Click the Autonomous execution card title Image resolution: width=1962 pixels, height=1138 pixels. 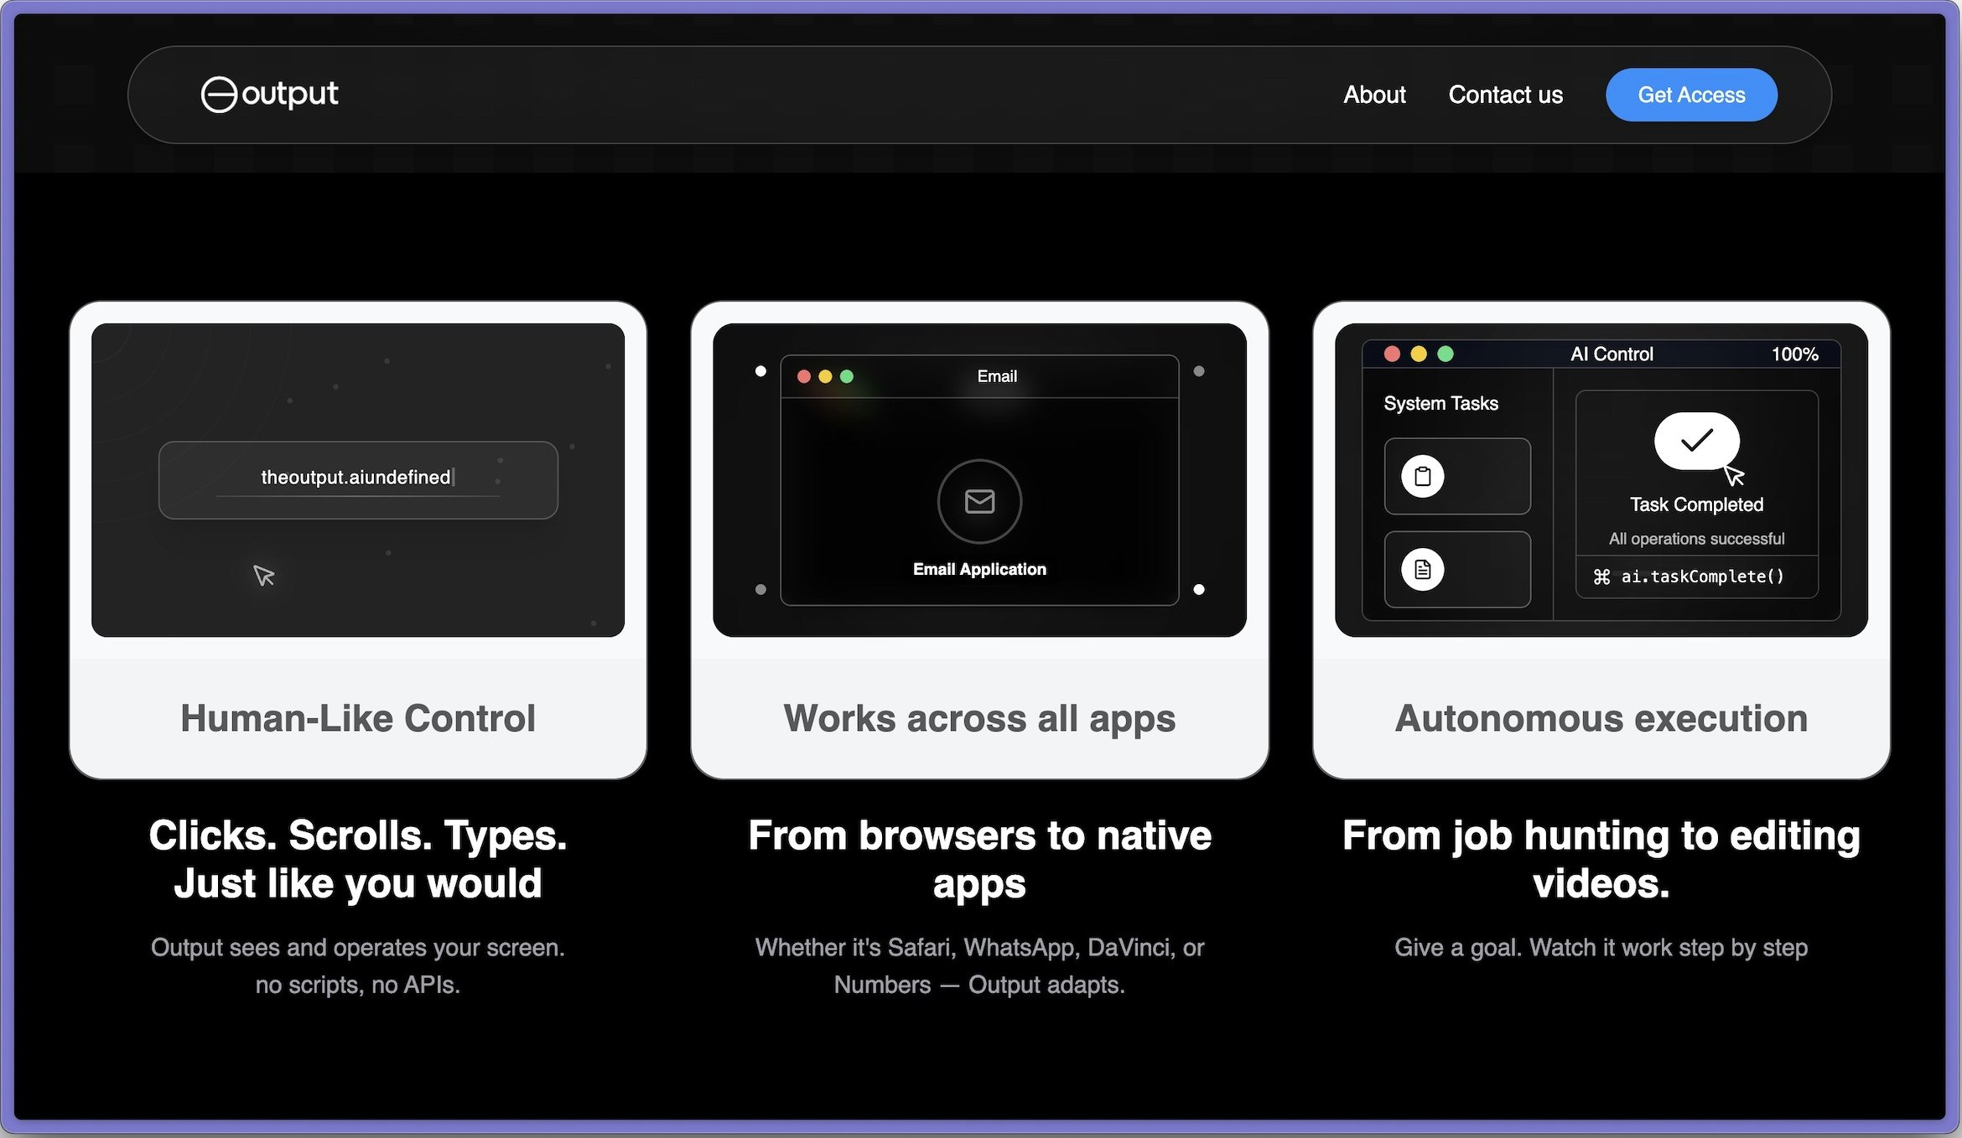click(1601, 718)
